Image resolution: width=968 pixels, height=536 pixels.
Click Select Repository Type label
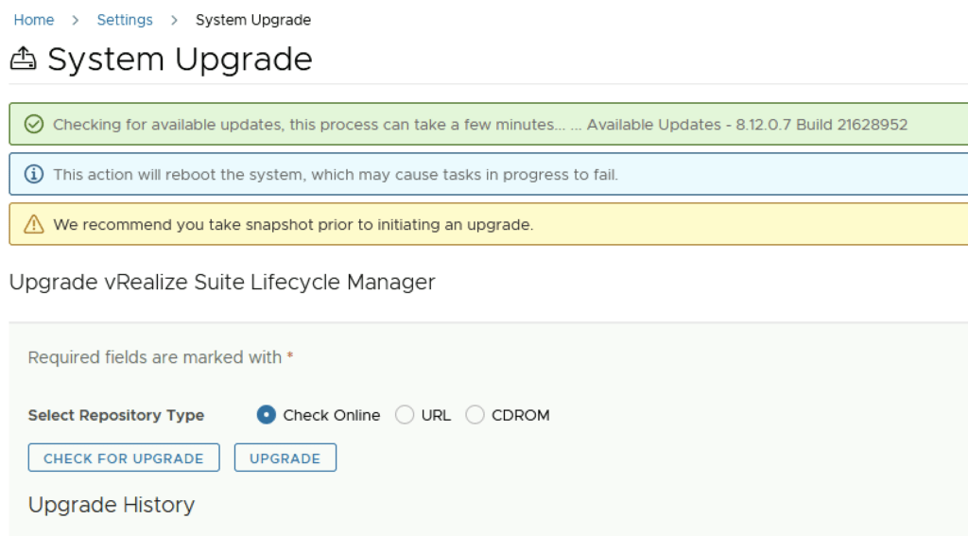click(x=116, y=415)
